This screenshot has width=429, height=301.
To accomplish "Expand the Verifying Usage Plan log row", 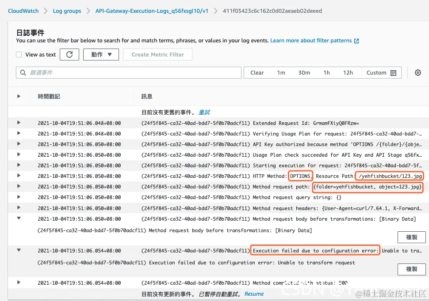I will [19, 133].
